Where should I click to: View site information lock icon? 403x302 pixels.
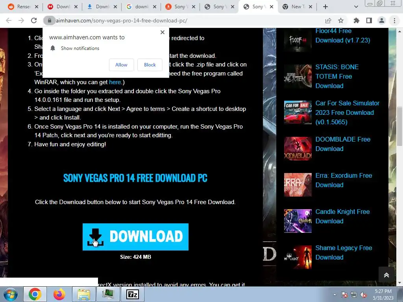tap(50, 20)
